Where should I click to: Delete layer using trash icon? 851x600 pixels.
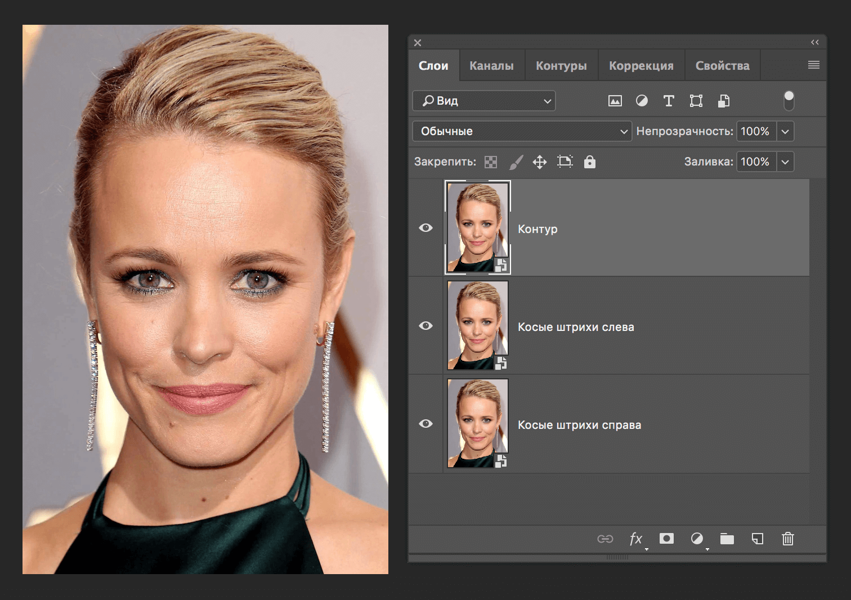pos(787,539)
